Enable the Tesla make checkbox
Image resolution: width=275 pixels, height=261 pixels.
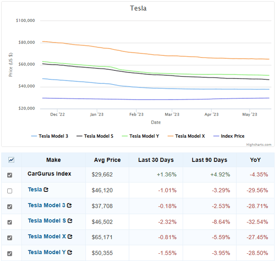point(10,191)
